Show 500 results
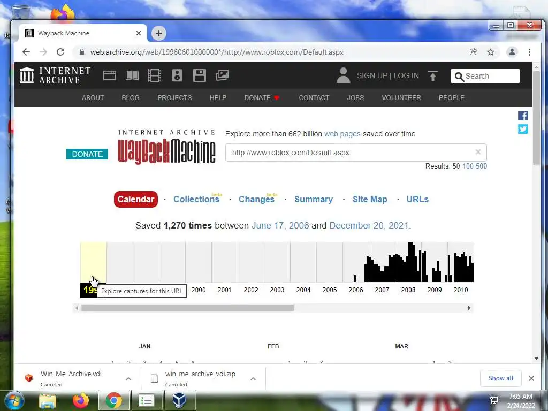 [x=481, y=166]
